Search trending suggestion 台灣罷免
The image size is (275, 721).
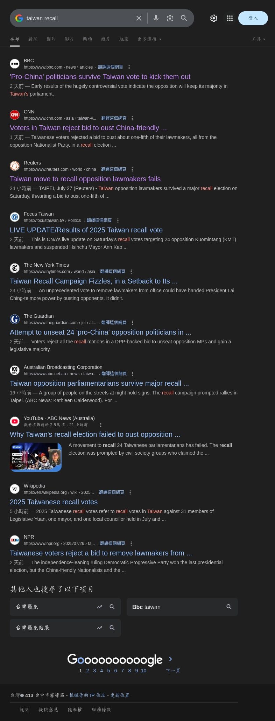[x=65, y=607]
